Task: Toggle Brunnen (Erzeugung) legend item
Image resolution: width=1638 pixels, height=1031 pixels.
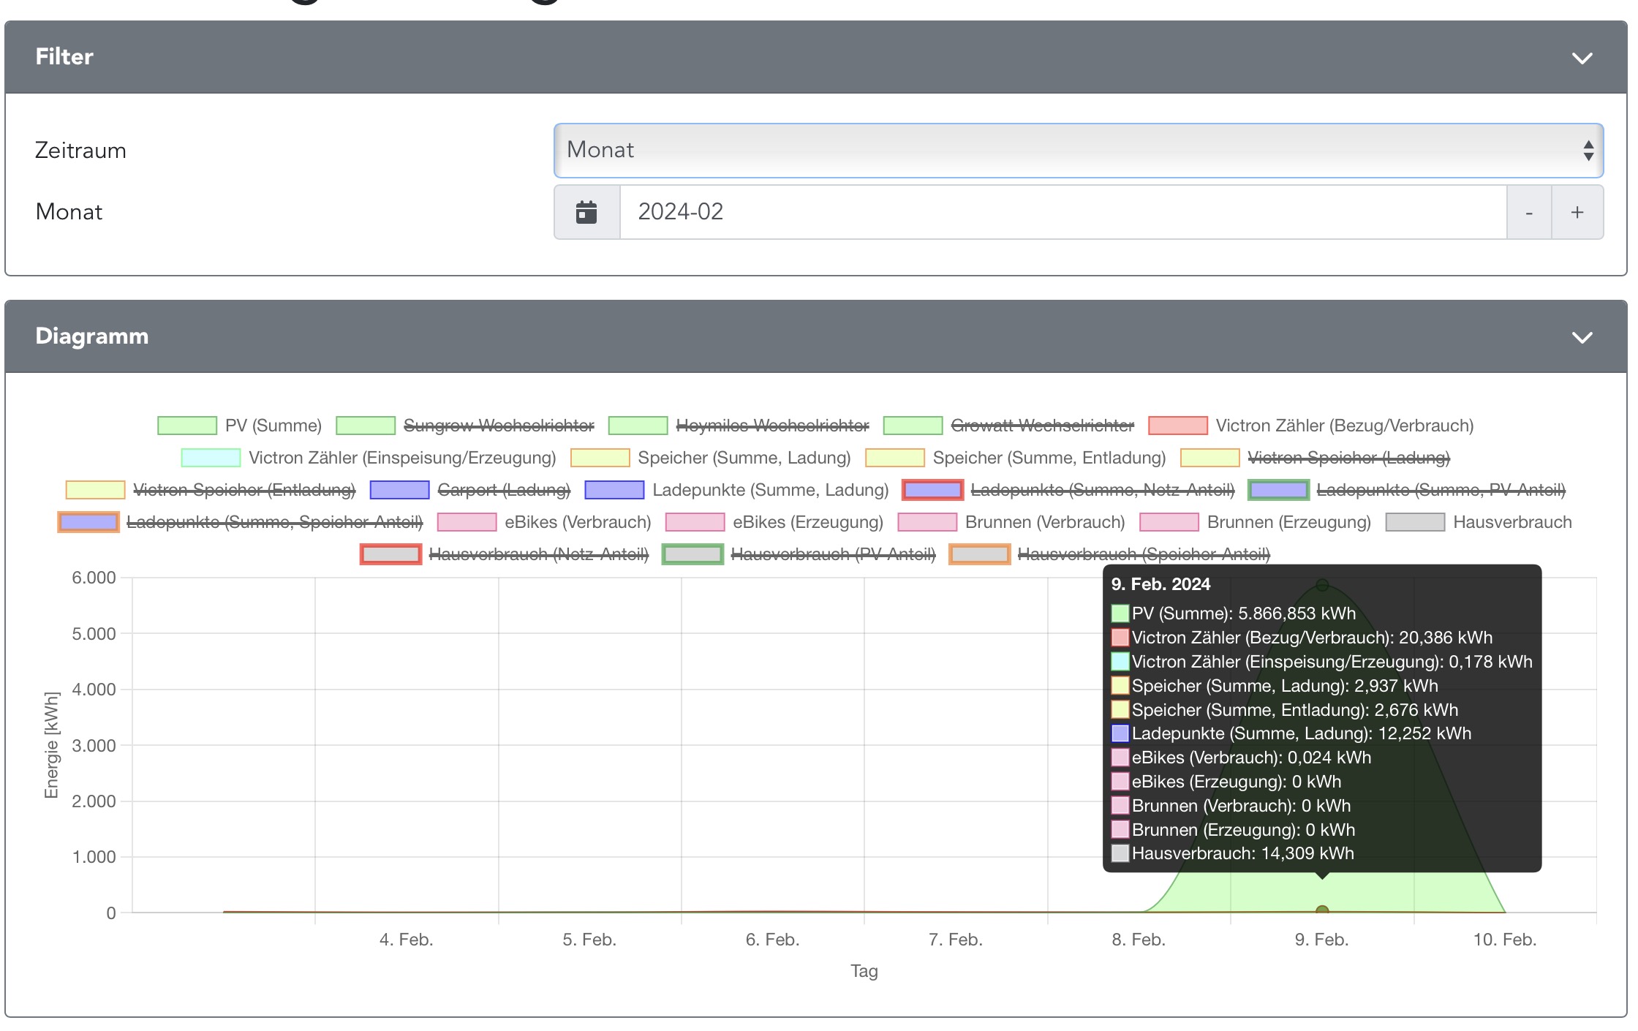Action: (x=1288, y=522)
